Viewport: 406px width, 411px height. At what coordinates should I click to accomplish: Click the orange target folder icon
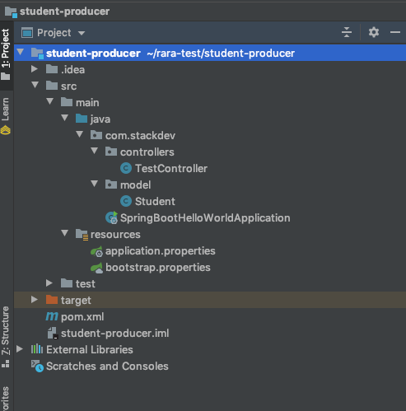tap(52, 300)
